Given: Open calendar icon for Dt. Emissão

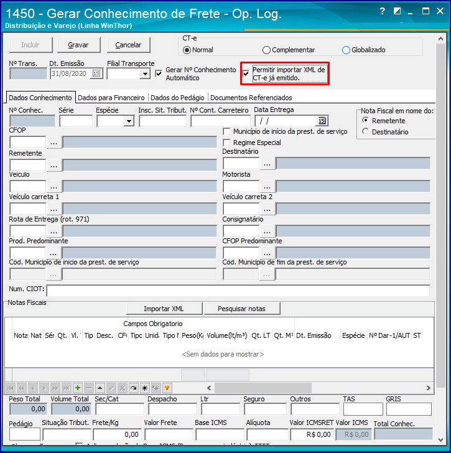Looking at the screenshot, I should (96, 73).
